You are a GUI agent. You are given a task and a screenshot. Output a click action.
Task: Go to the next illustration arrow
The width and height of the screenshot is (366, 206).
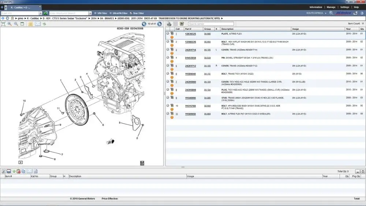[160, 24]
